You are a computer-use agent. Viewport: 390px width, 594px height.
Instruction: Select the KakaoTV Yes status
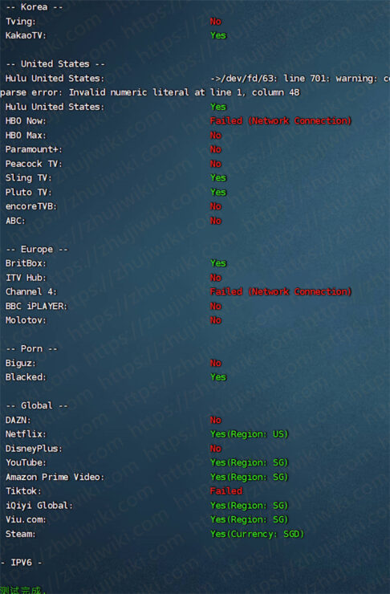pos(218,35)
